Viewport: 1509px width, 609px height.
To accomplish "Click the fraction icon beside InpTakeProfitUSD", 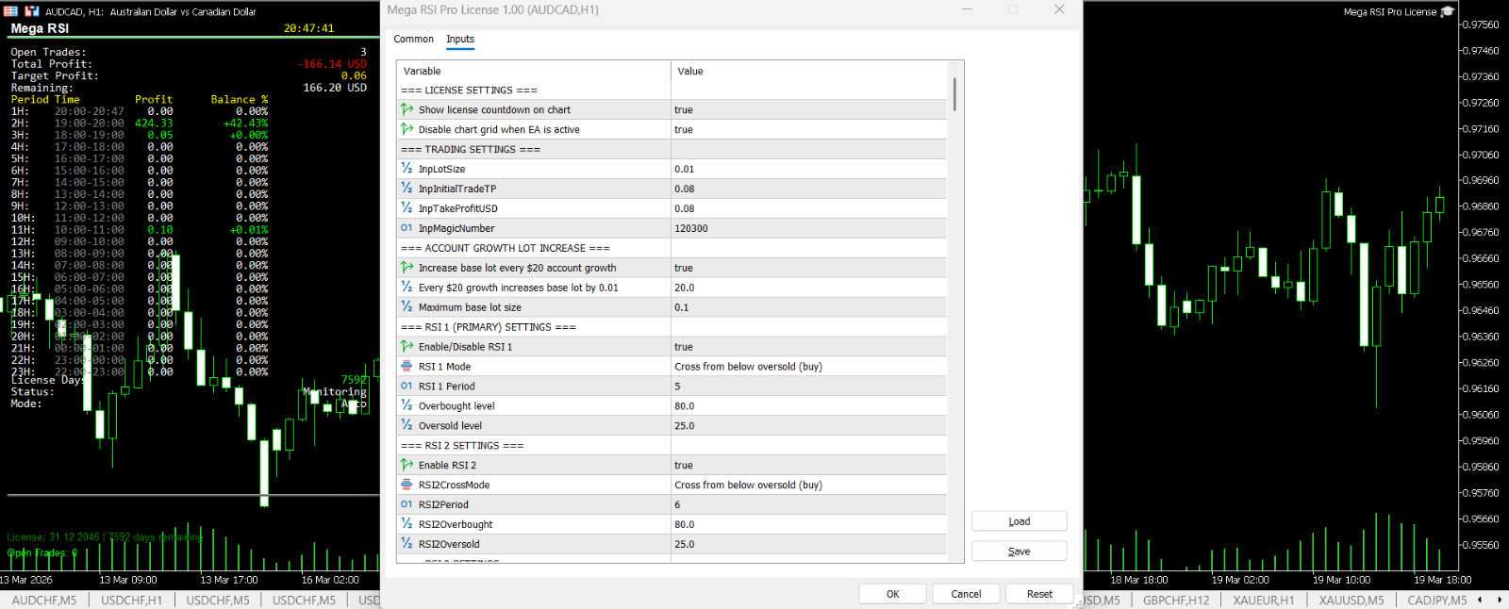I will coord(406,208).
